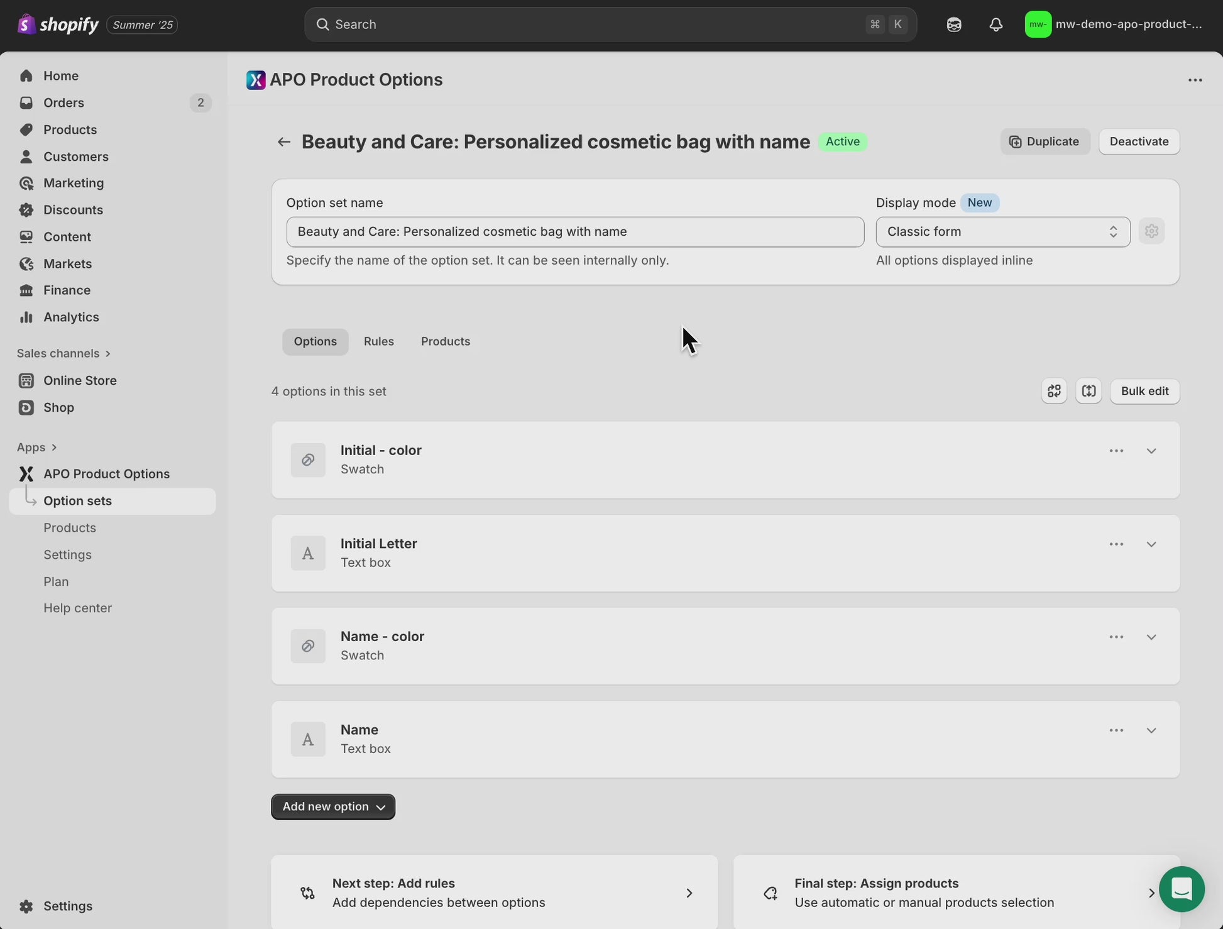Click the notifications bell icon

coord(995,25)
